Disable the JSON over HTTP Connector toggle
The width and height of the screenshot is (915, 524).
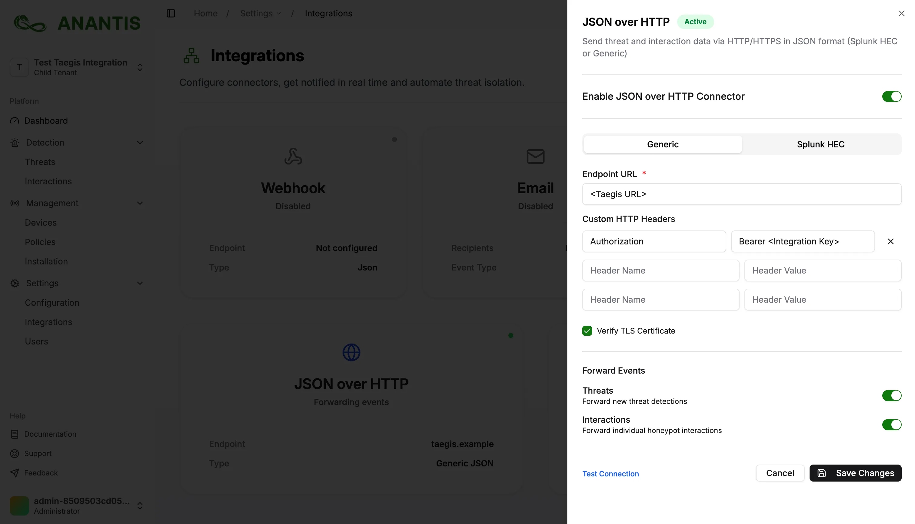[x=891, y=96]
